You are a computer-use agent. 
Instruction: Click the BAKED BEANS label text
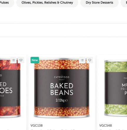pos(62,89)
